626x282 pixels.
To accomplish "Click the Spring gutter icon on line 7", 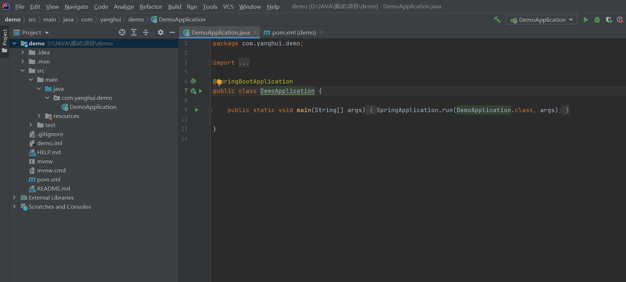I will click(193, 91).
